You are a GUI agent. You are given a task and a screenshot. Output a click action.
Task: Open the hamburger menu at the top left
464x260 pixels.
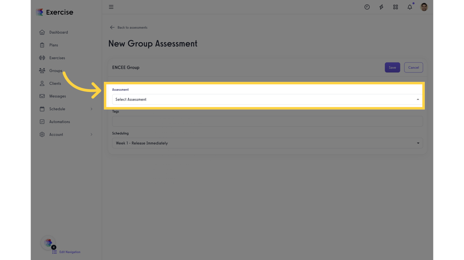(x=111, y=7)
